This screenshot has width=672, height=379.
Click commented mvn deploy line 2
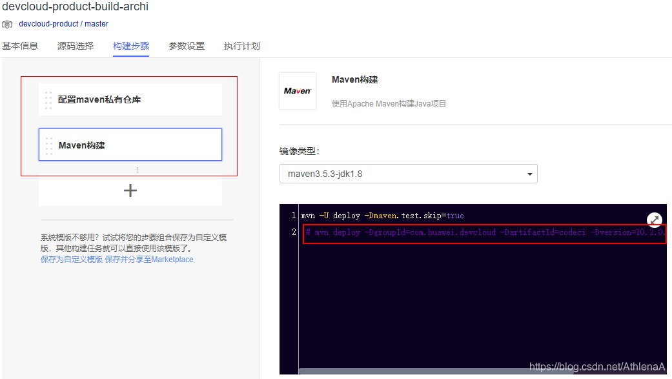[485, 232]
